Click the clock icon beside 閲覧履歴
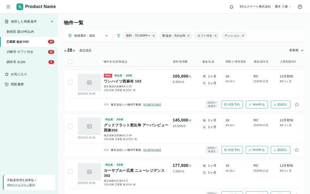The height and width of the screenshot is (194, 310). [x=7, y=84]
